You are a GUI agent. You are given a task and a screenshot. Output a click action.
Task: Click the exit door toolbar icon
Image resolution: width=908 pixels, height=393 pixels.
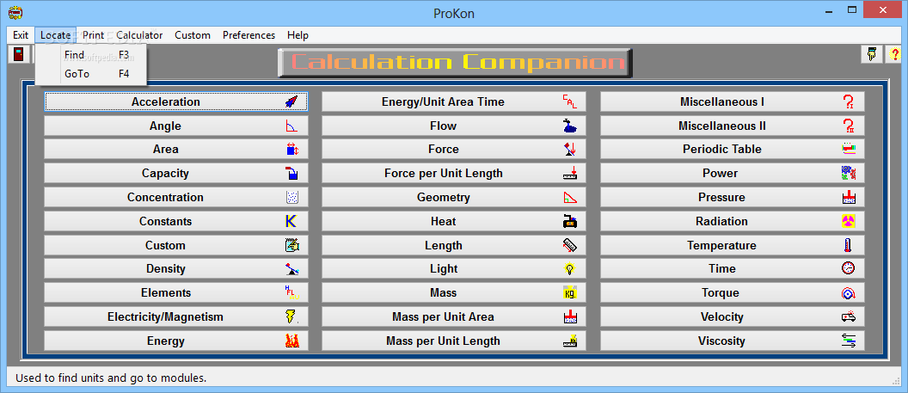(20, 54)
